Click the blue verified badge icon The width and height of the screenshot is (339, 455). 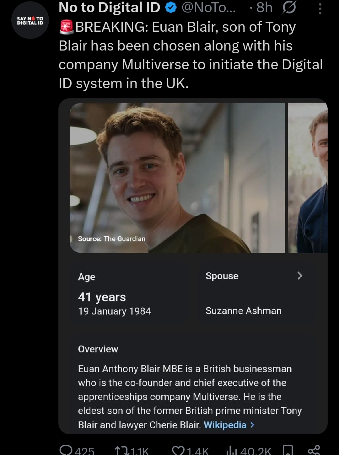click(x=171, y=8)
